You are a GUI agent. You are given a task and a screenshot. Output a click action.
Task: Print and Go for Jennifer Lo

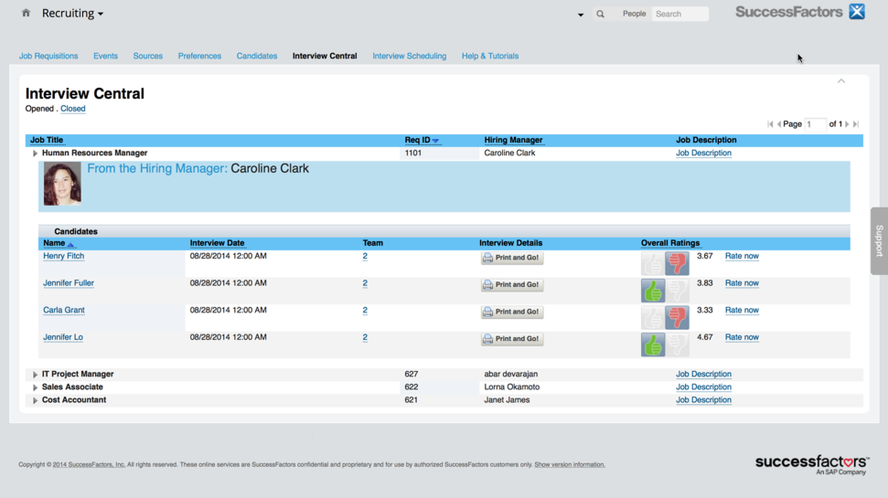(512, 339)
